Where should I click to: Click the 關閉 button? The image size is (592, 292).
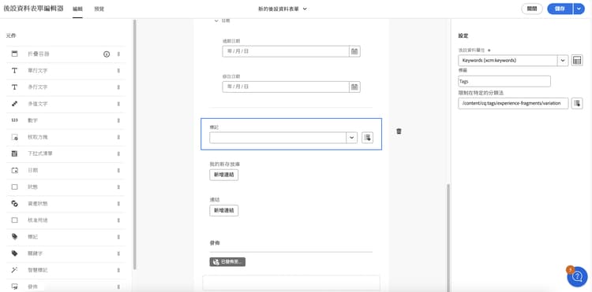(531, 9)
